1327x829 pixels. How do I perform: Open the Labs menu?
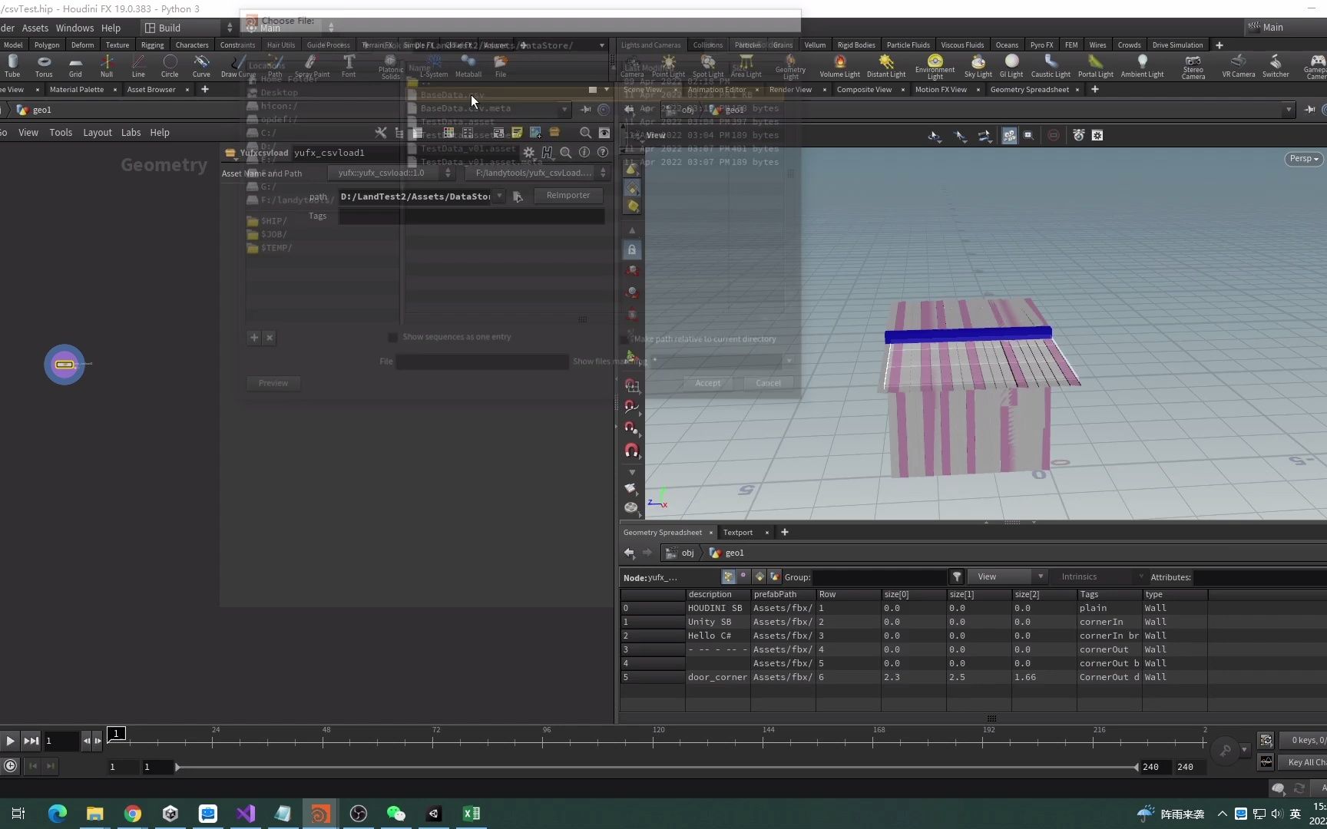coord(131,133)
